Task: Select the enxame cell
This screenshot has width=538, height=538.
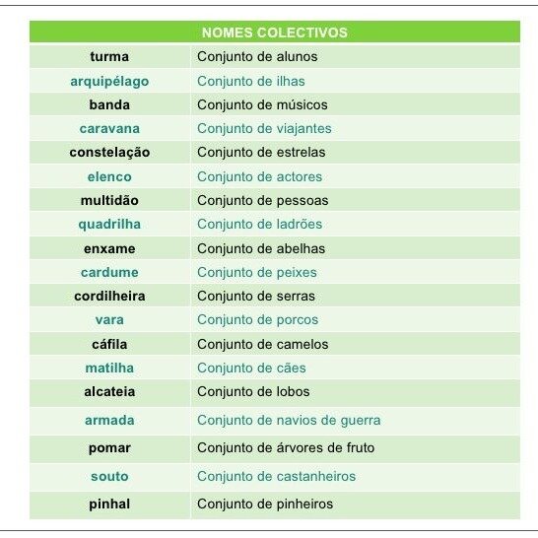Action: [109, 248]
